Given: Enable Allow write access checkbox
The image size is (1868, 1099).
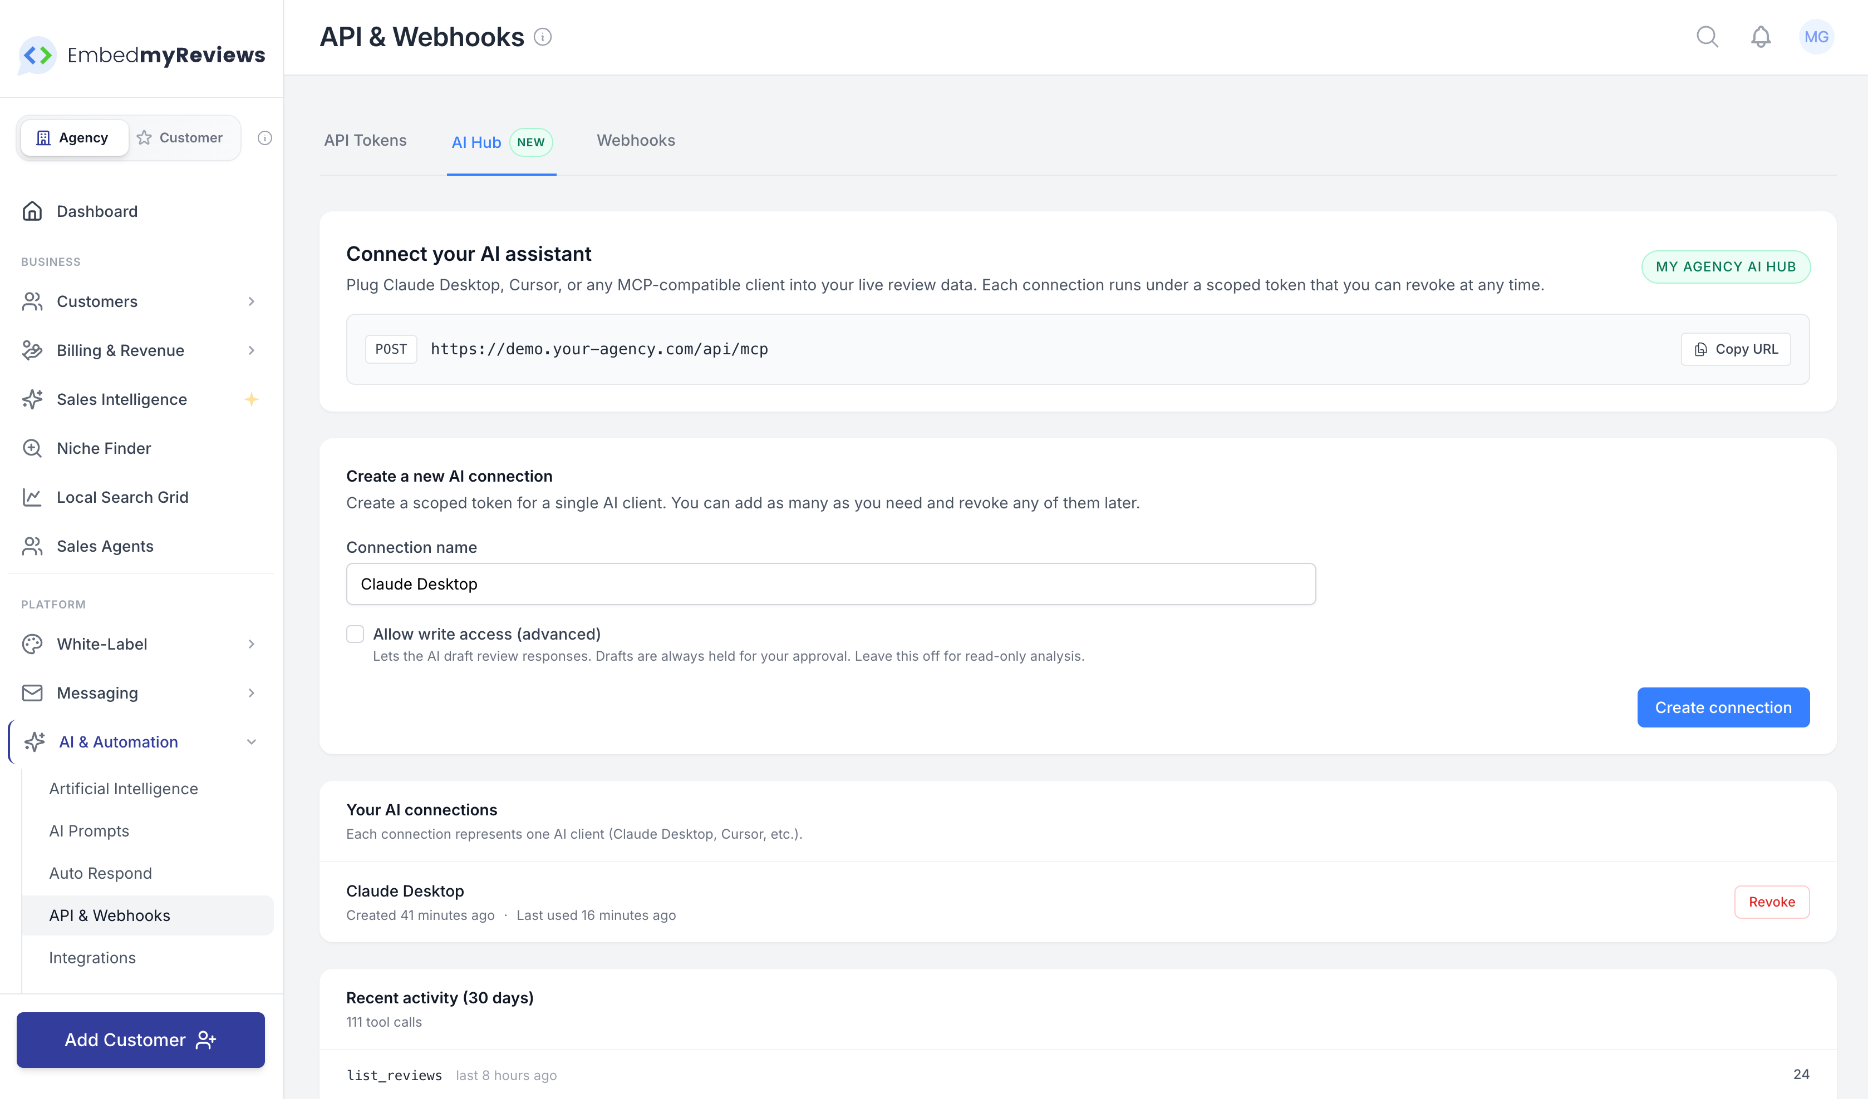Looking at the screenshot, I should pos(355,634).
